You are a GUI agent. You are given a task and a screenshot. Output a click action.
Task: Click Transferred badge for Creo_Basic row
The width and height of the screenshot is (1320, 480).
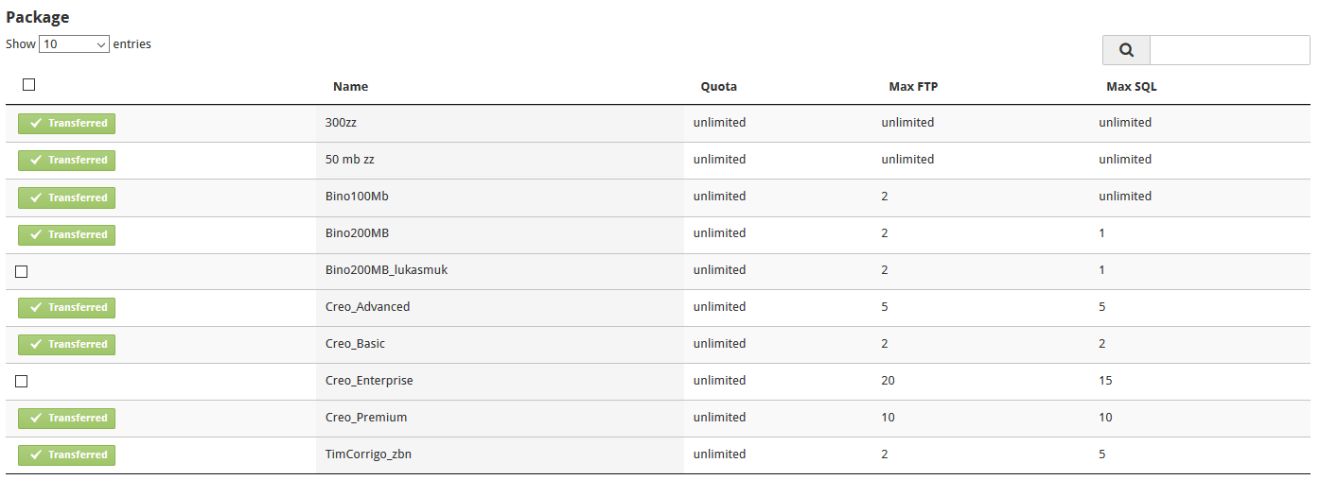coord(67,344)
